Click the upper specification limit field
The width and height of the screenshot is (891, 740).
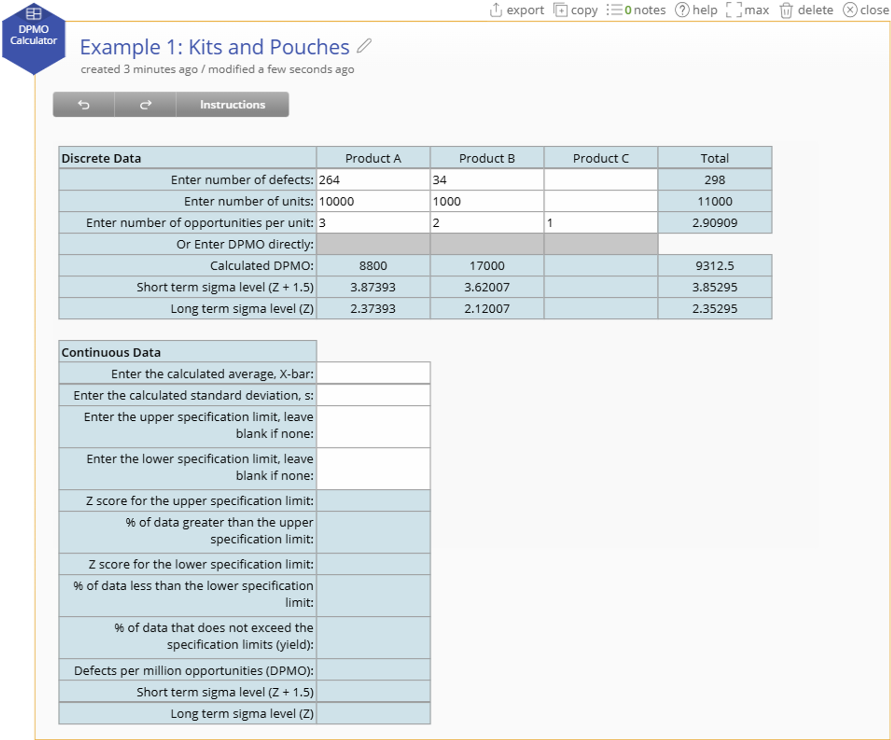point(373,426)
